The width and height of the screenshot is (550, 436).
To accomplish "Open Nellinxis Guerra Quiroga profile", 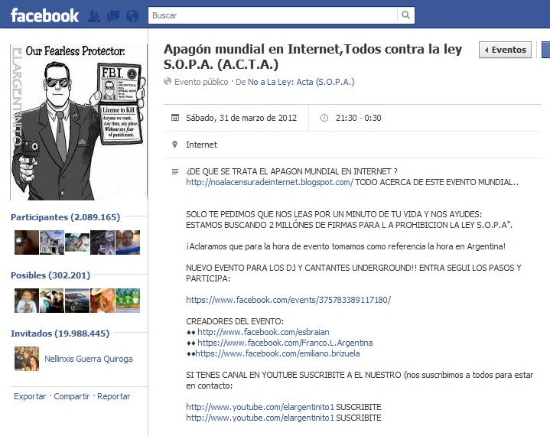I will coord(89,359).
